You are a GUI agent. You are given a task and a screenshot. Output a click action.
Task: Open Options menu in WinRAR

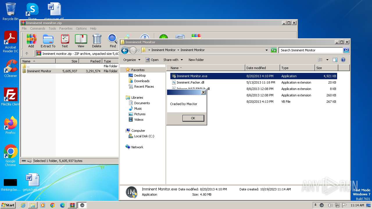point(81,28)
